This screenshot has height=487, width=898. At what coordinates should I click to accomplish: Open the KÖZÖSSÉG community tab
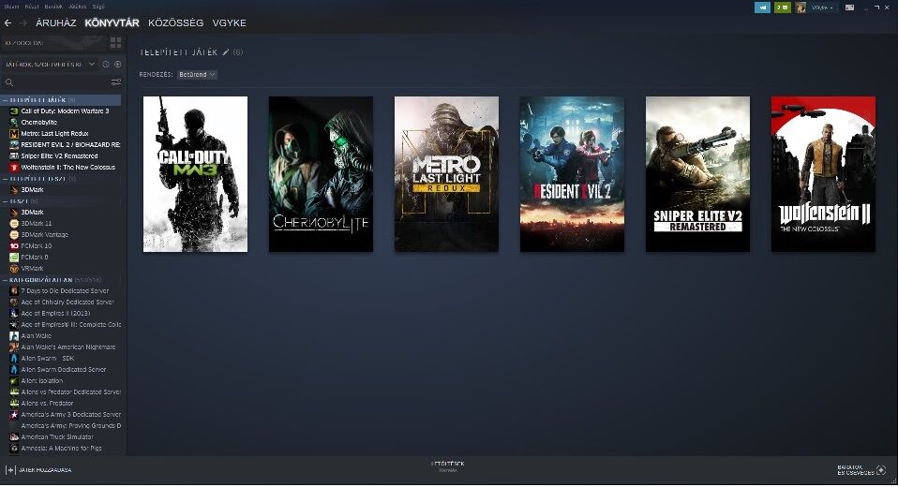[176, 22]
